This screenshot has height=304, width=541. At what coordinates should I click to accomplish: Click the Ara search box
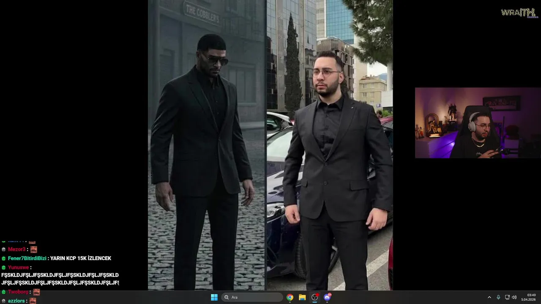[x=252, y=297]
